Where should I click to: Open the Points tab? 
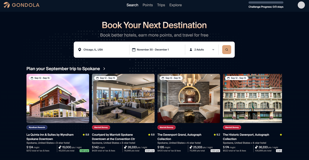148,5
